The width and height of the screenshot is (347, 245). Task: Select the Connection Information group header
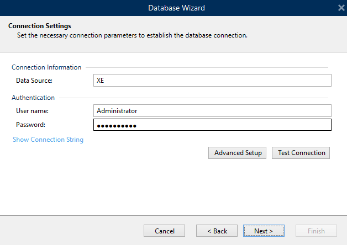46,67
